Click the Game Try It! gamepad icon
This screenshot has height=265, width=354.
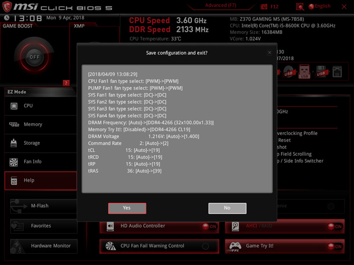tap(235, 246)
